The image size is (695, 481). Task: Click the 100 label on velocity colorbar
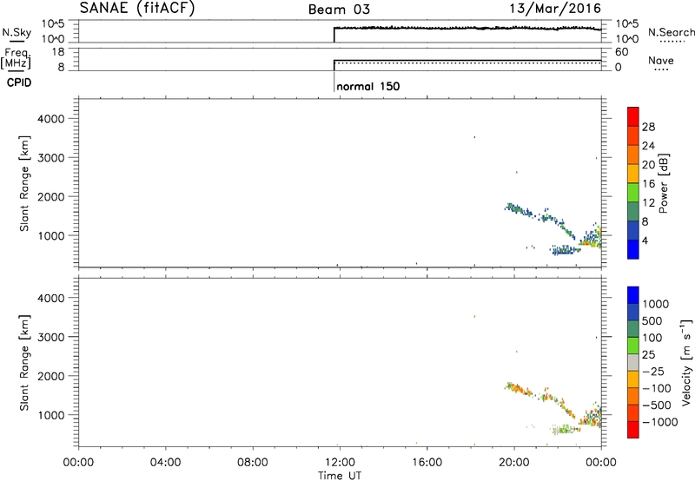pyautogui.click(x=652, y=338)
